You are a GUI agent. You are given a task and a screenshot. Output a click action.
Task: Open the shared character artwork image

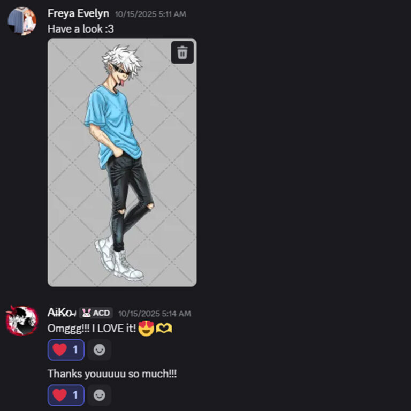pos(122,163)
